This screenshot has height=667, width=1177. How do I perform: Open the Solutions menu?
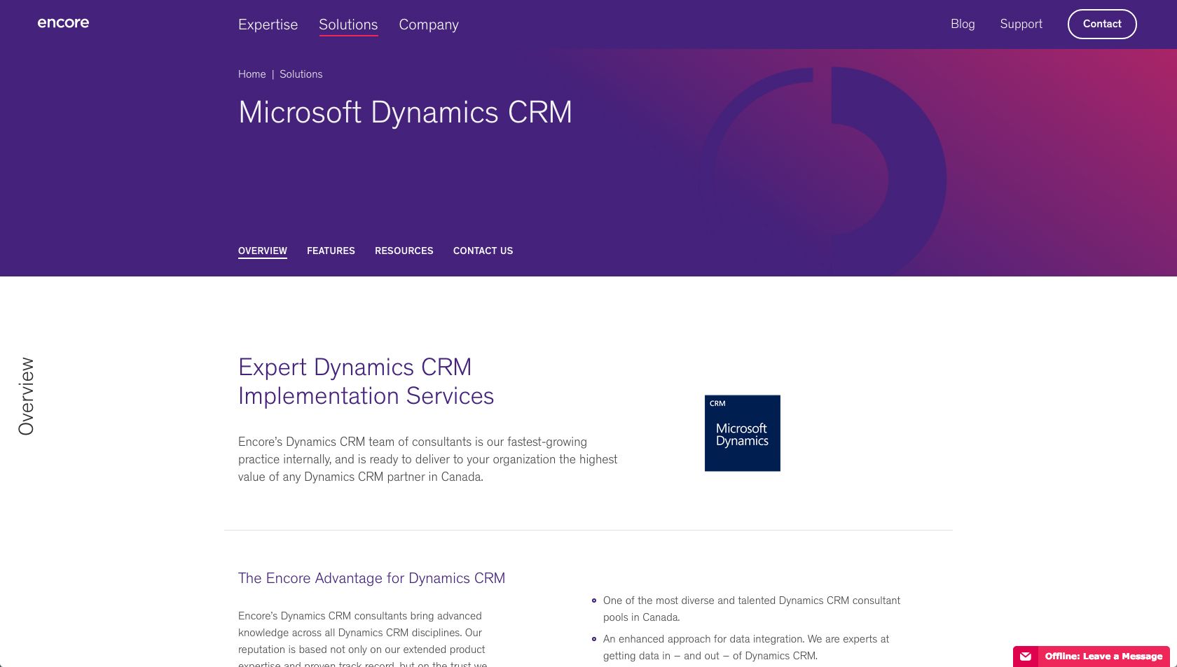pos(348,24)
